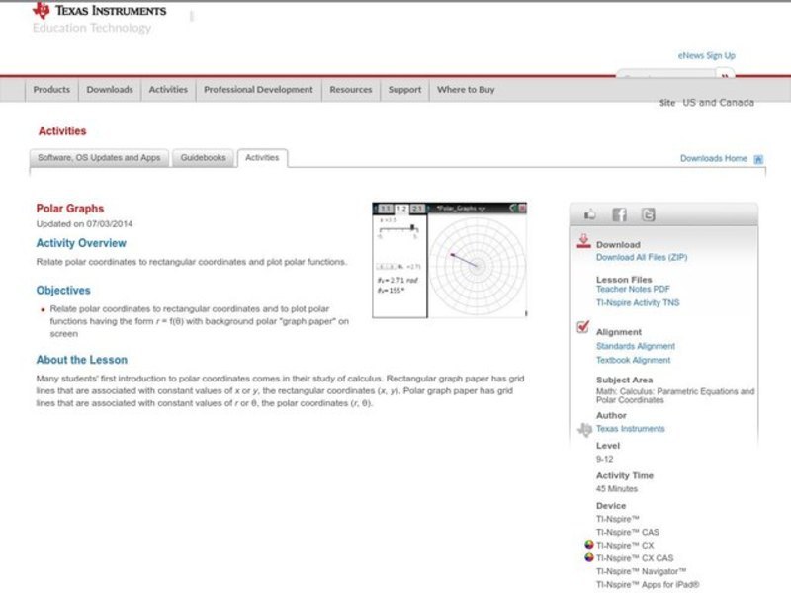Screen dimensions: 791x593
Task: Select the Software, OS Updates and Apps tab
Action: 99,157
